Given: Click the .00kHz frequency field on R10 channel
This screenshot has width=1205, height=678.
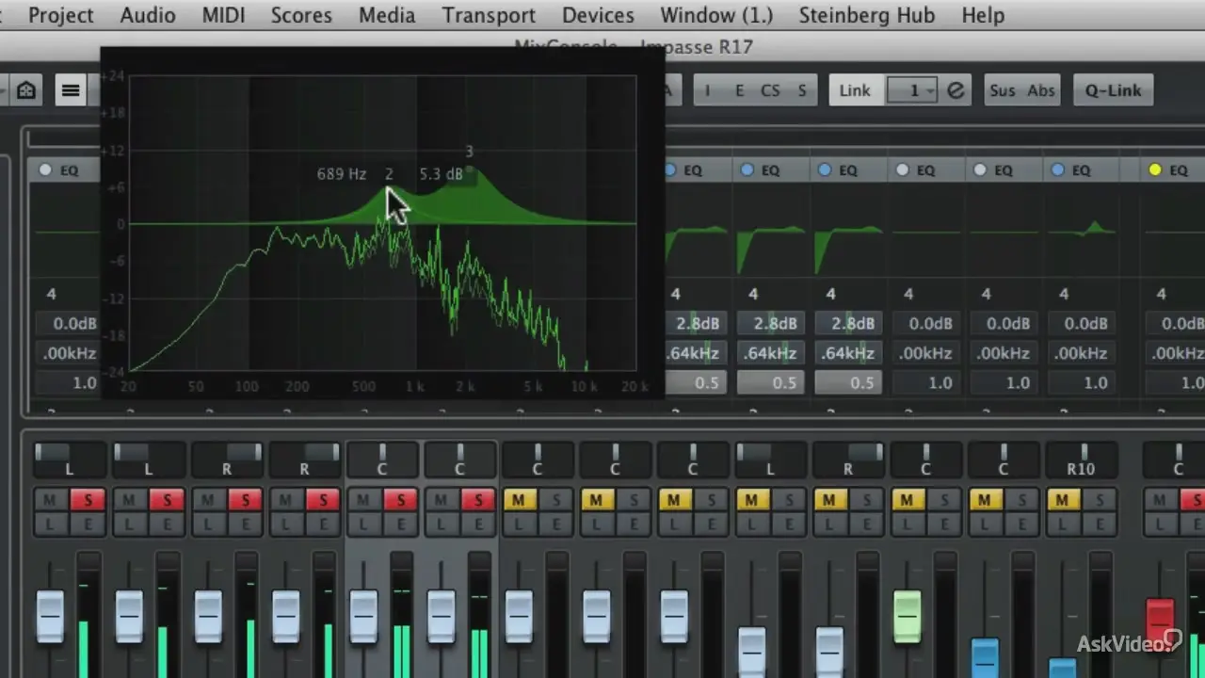Looking at the screenshot, I should [x=1083, y=353].
